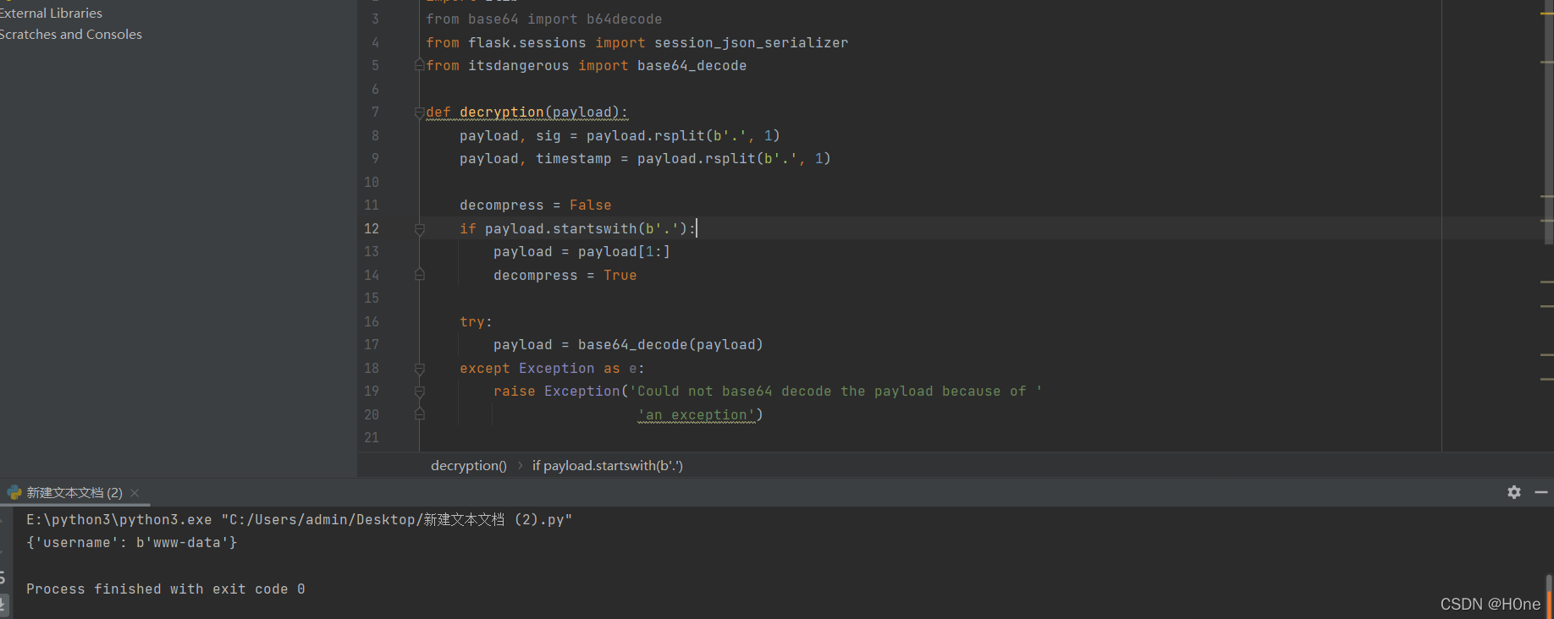This screenshot has height=619, width=1554.
Task: Select External Libraries in project tree
Action: (51, 14)
